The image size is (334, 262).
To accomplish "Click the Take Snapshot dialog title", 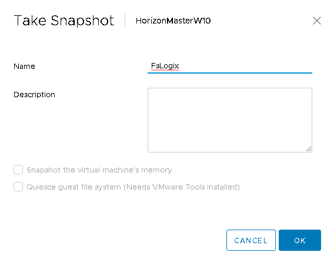I will [x=64, y=21].
